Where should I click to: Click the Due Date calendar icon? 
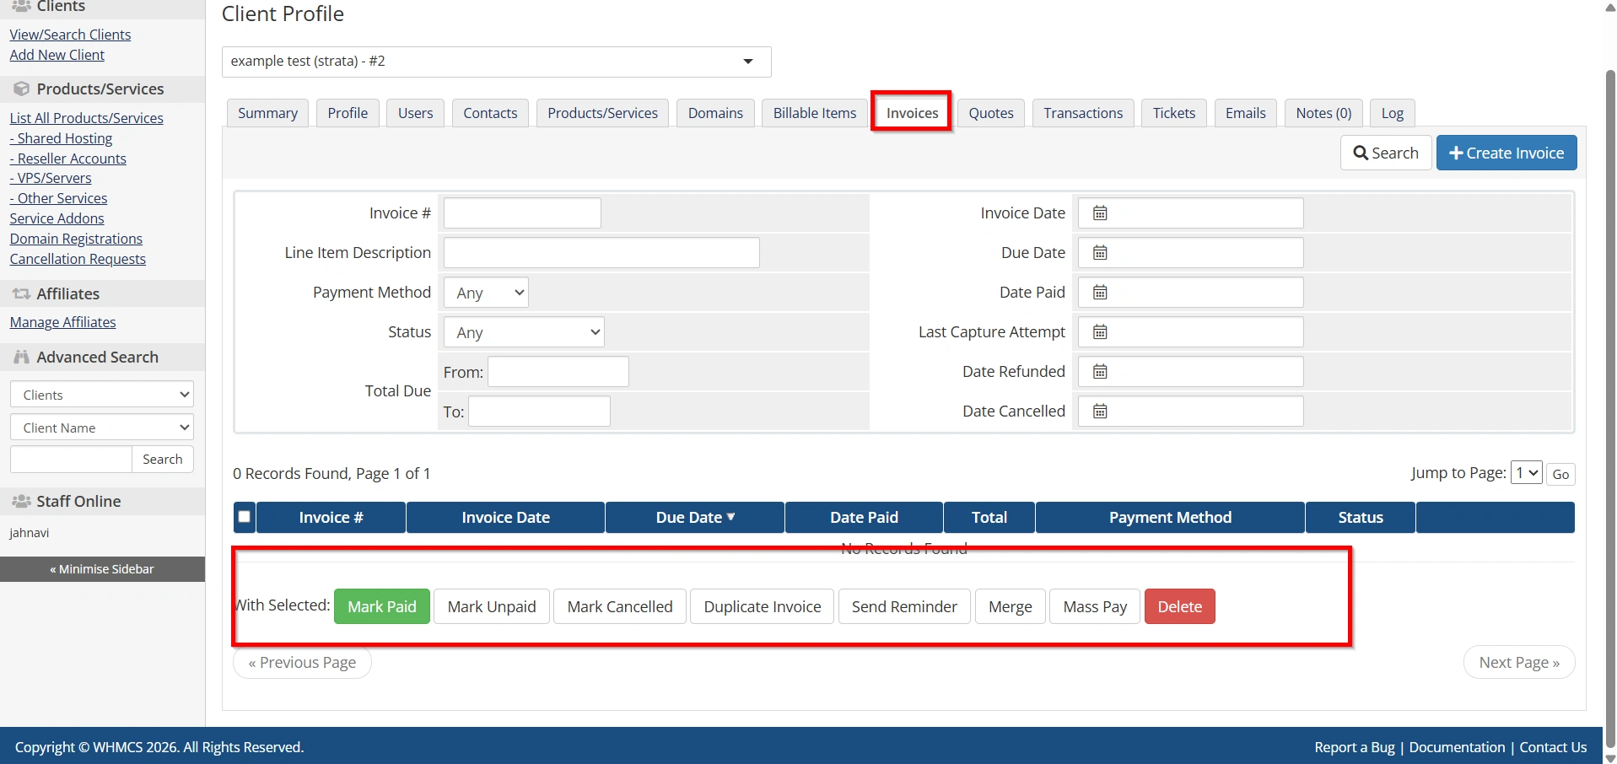point(1100,253)
